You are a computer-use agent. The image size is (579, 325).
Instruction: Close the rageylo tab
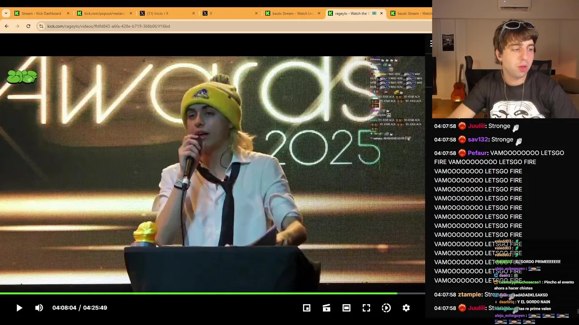pos(381,14)
